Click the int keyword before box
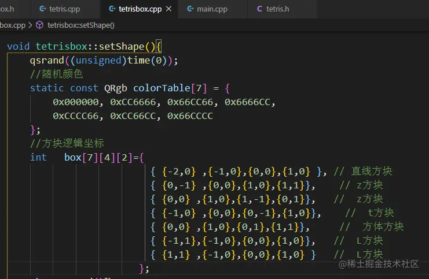 [x=38, y=158]
